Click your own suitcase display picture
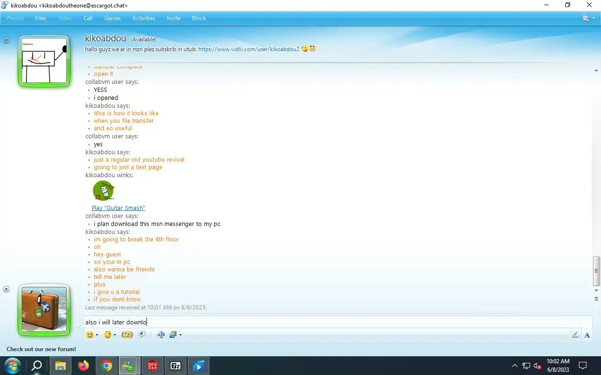Screen dimensions: 601x375 (44, 310)
